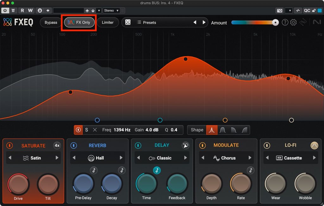324x206 pixels.
Task: Click the Bypass button
Action: 51,22
